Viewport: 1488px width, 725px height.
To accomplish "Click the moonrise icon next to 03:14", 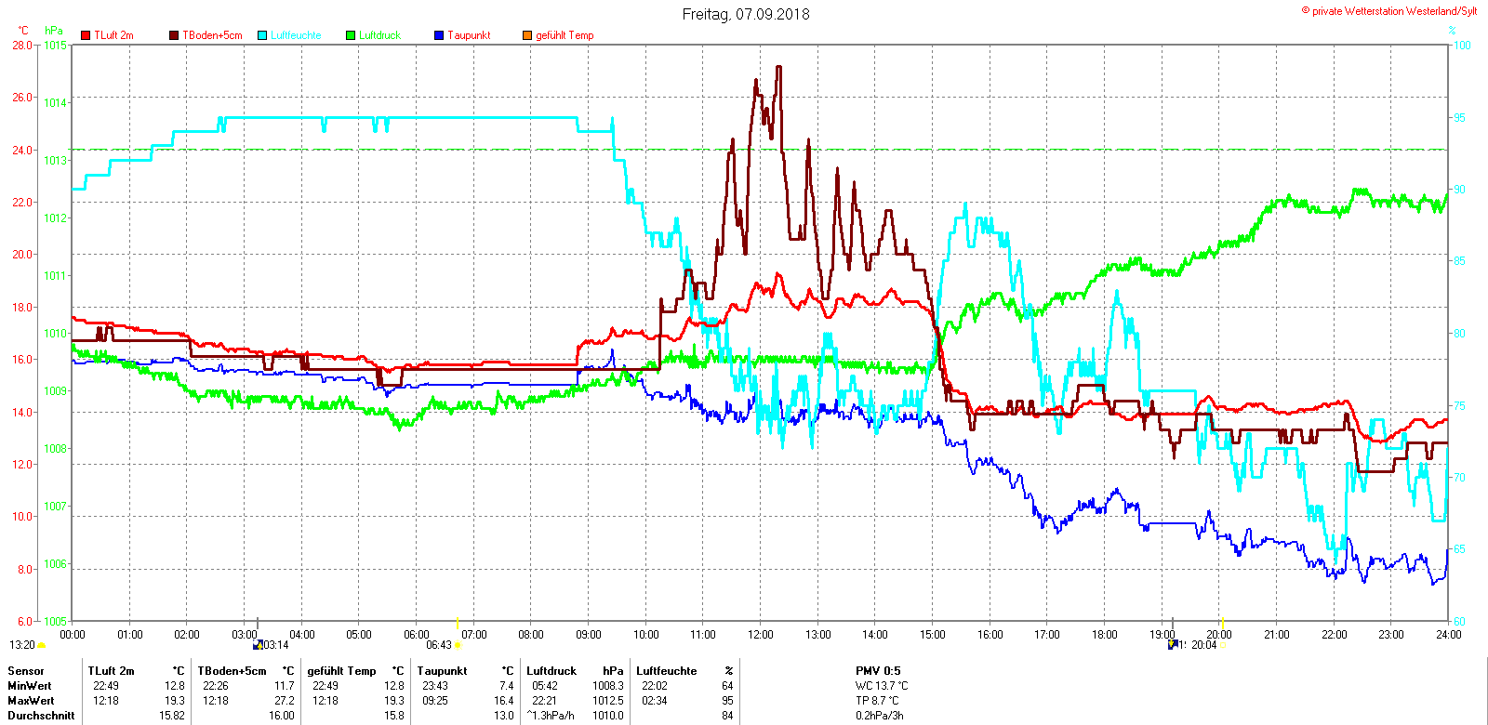I will [x=258, y=644].
